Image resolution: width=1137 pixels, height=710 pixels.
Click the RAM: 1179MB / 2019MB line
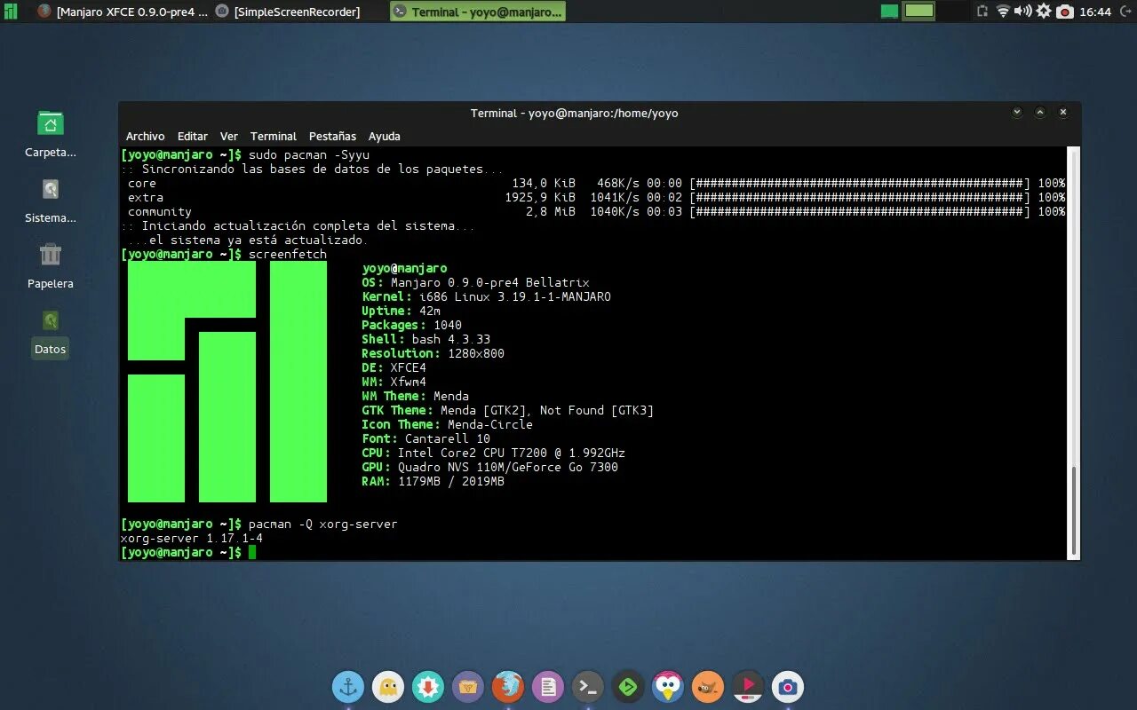pyautogui.click(x=433, y=481)
